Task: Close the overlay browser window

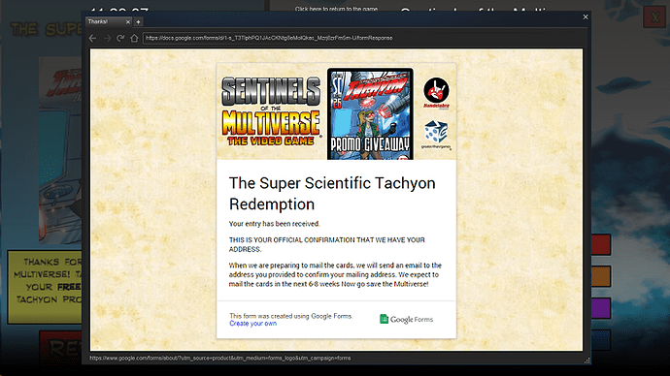Action: tap(586, 17)
